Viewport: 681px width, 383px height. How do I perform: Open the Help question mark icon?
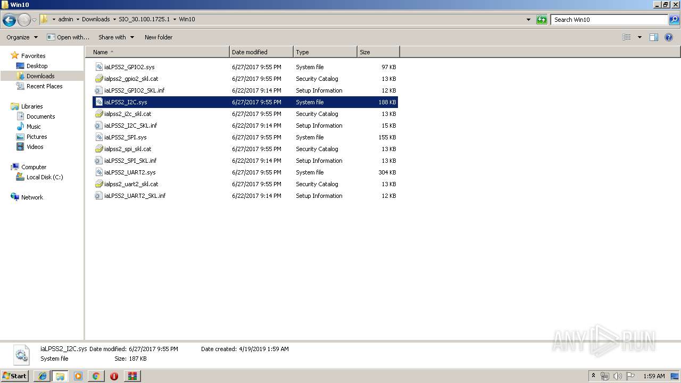(x=669, y=37)
